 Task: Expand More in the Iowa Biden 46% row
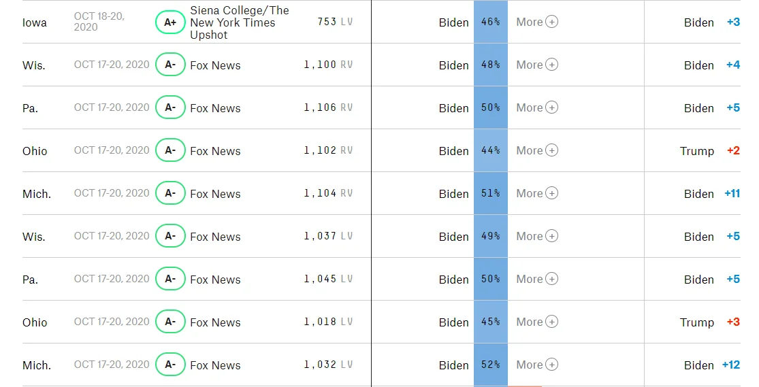(x=537, y=22)
